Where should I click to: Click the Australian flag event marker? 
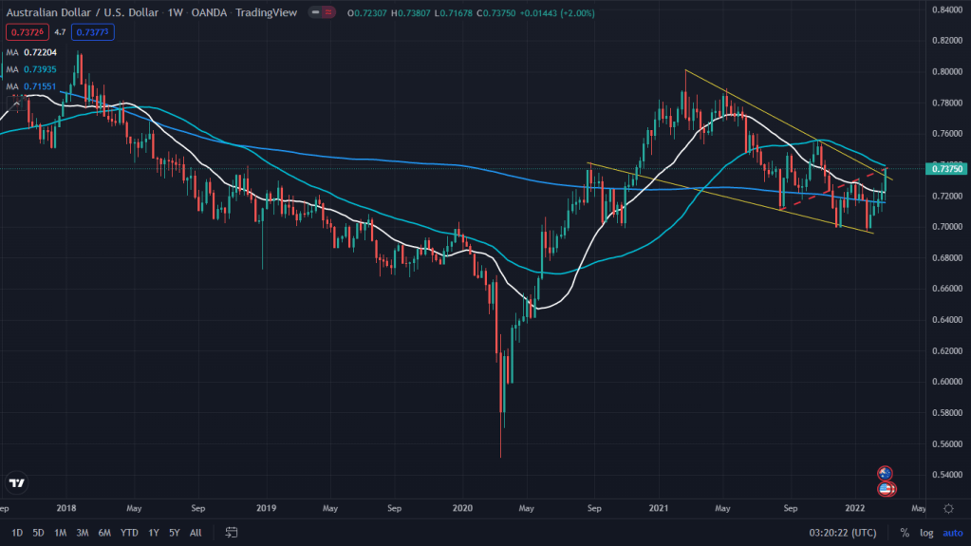[x=885, y=473]
